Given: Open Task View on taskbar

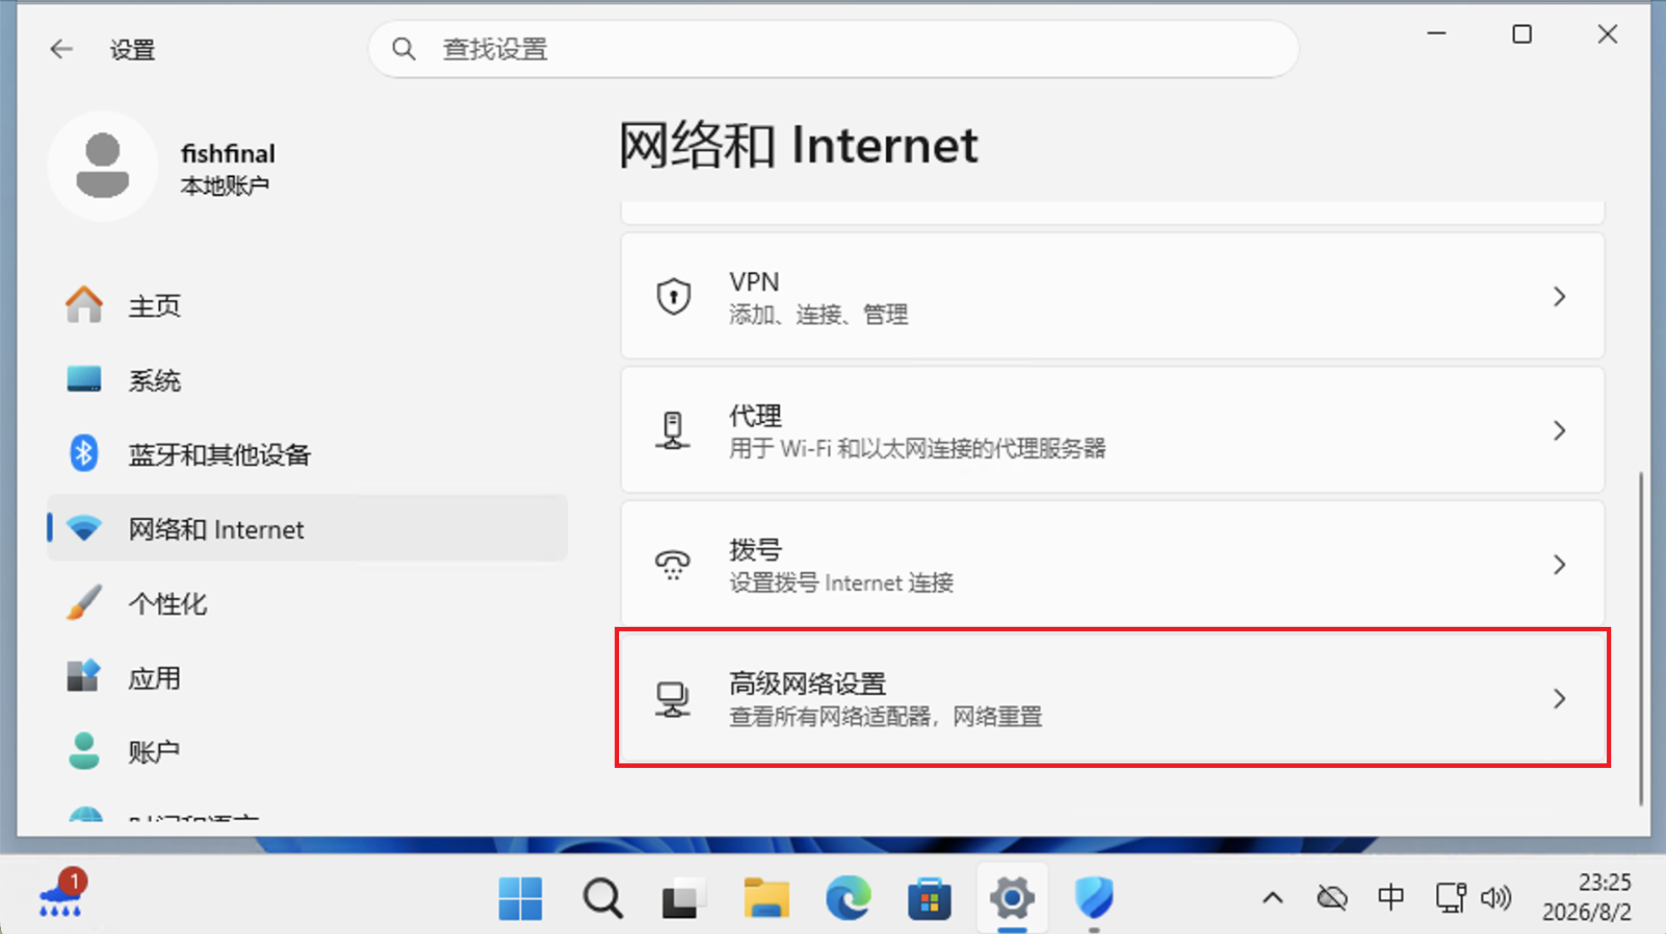Looking at the screenshot, I should coord(683,898).
